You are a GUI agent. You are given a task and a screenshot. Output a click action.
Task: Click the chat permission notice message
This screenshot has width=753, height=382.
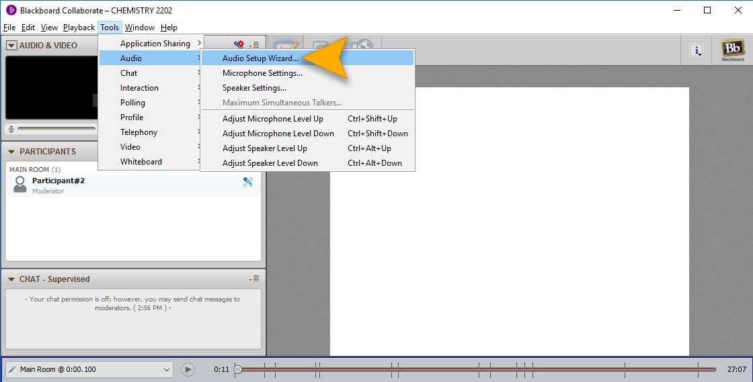tap(133, 303)
